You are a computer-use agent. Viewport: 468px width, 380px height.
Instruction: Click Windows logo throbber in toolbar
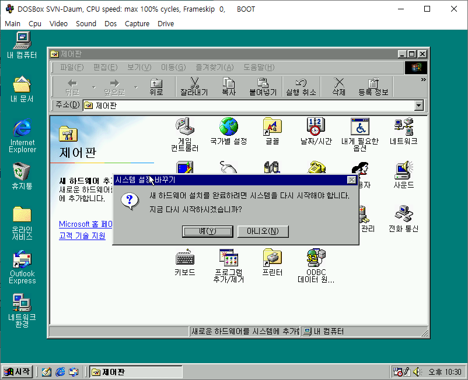coord(416,68)
